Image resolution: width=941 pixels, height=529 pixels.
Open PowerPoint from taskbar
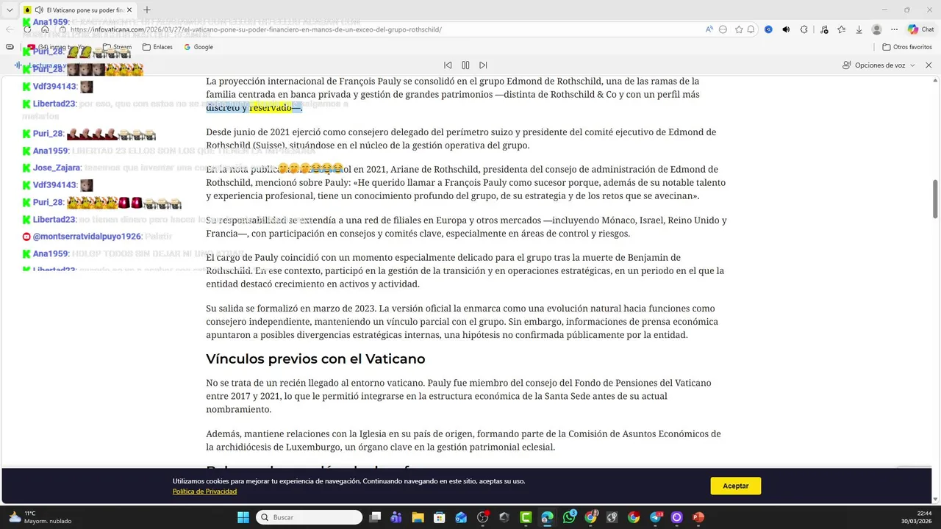click(x=698, y=517)
